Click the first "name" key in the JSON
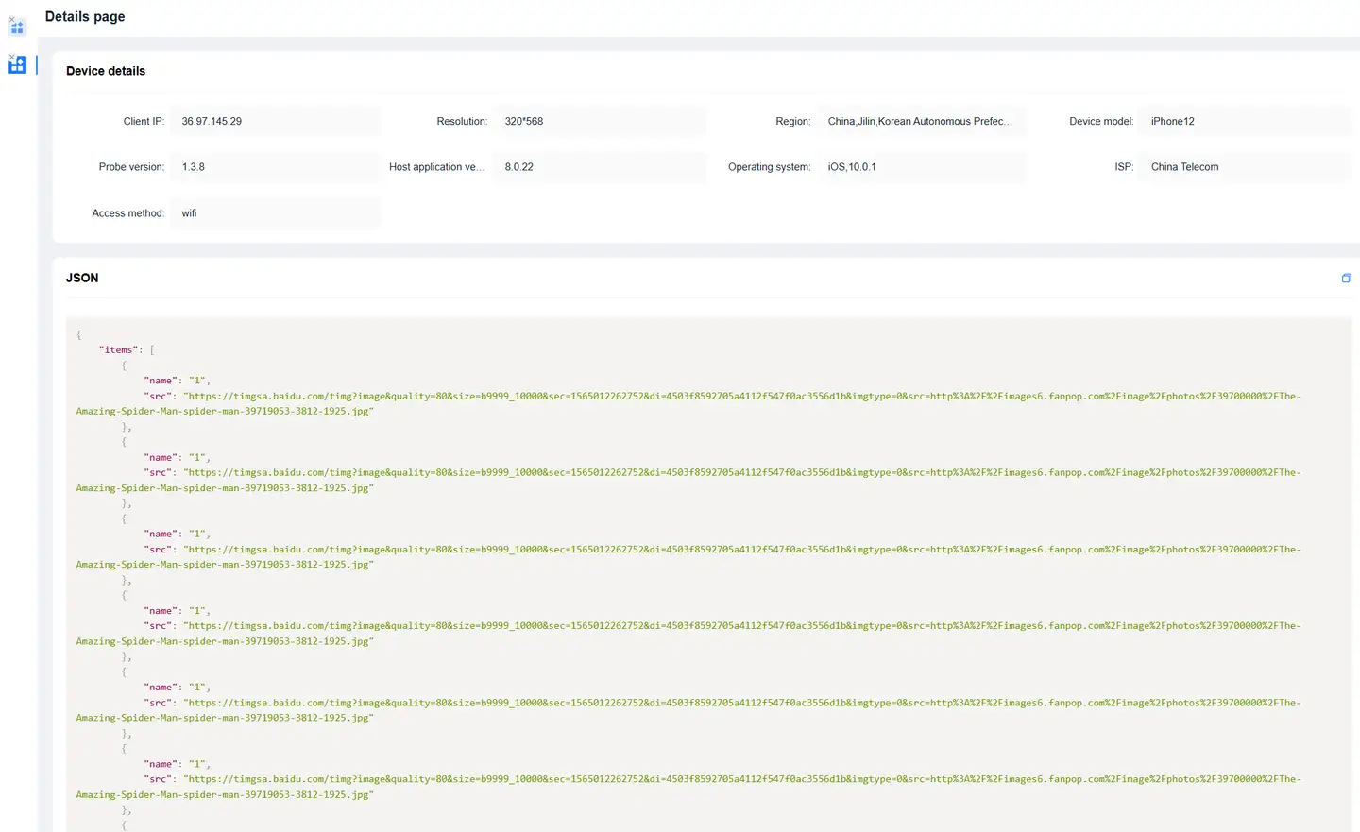Image resolution: width=1360 pixels, height=832 pixels. coord(161,381)
